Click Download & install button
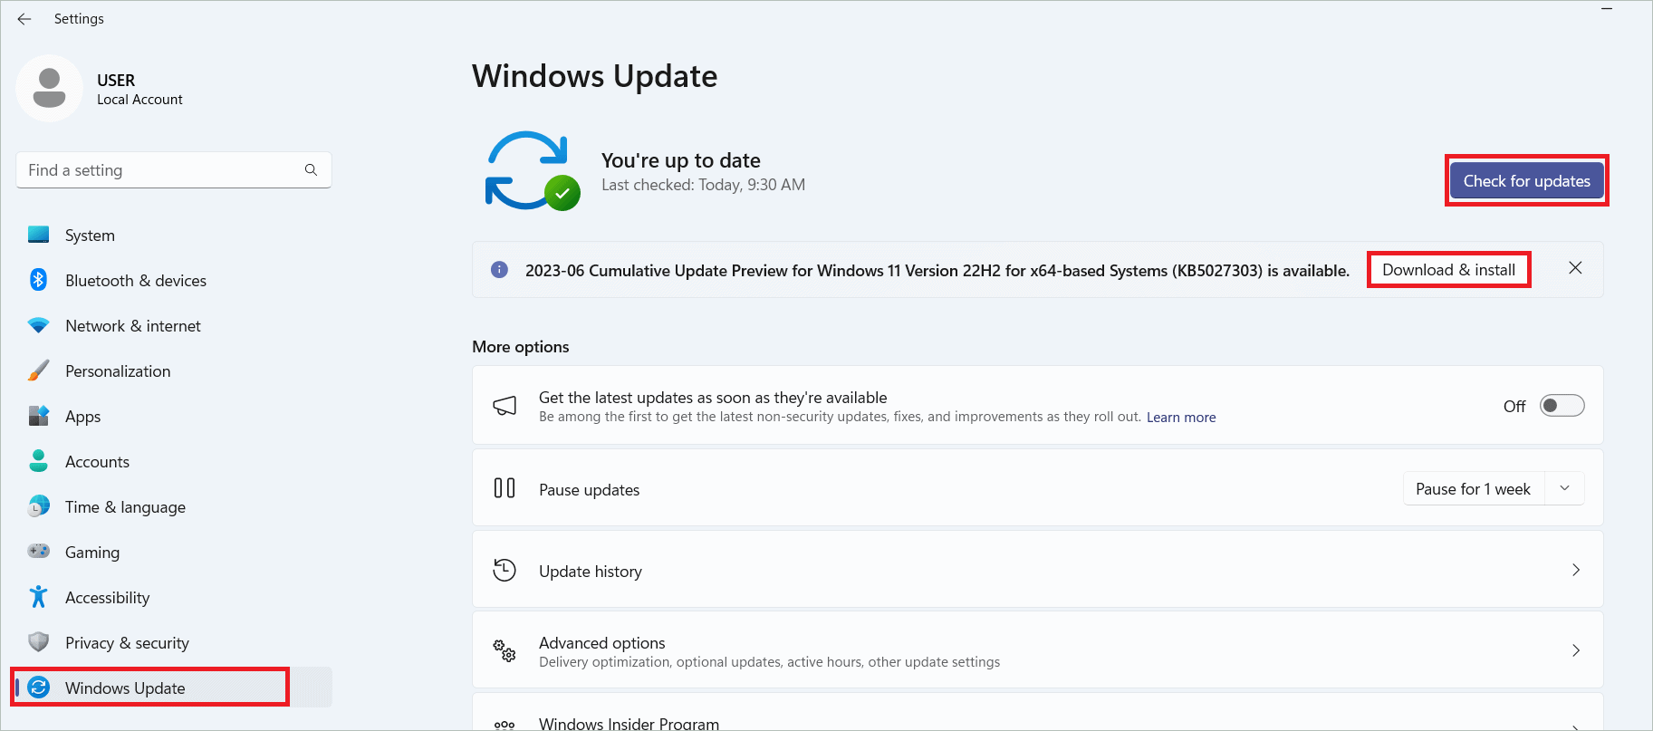 point(1448,270)
